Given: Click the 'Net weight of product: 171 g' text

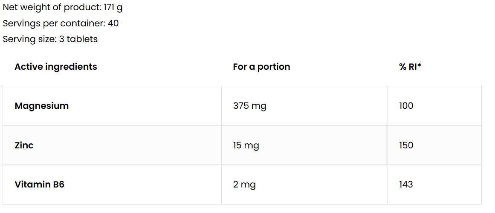Looking at the screenshot, I should pyautogui.click(x=63, y=8).
